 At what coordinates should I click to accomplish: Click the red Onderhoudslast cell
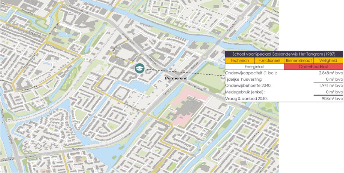[313, 67]
